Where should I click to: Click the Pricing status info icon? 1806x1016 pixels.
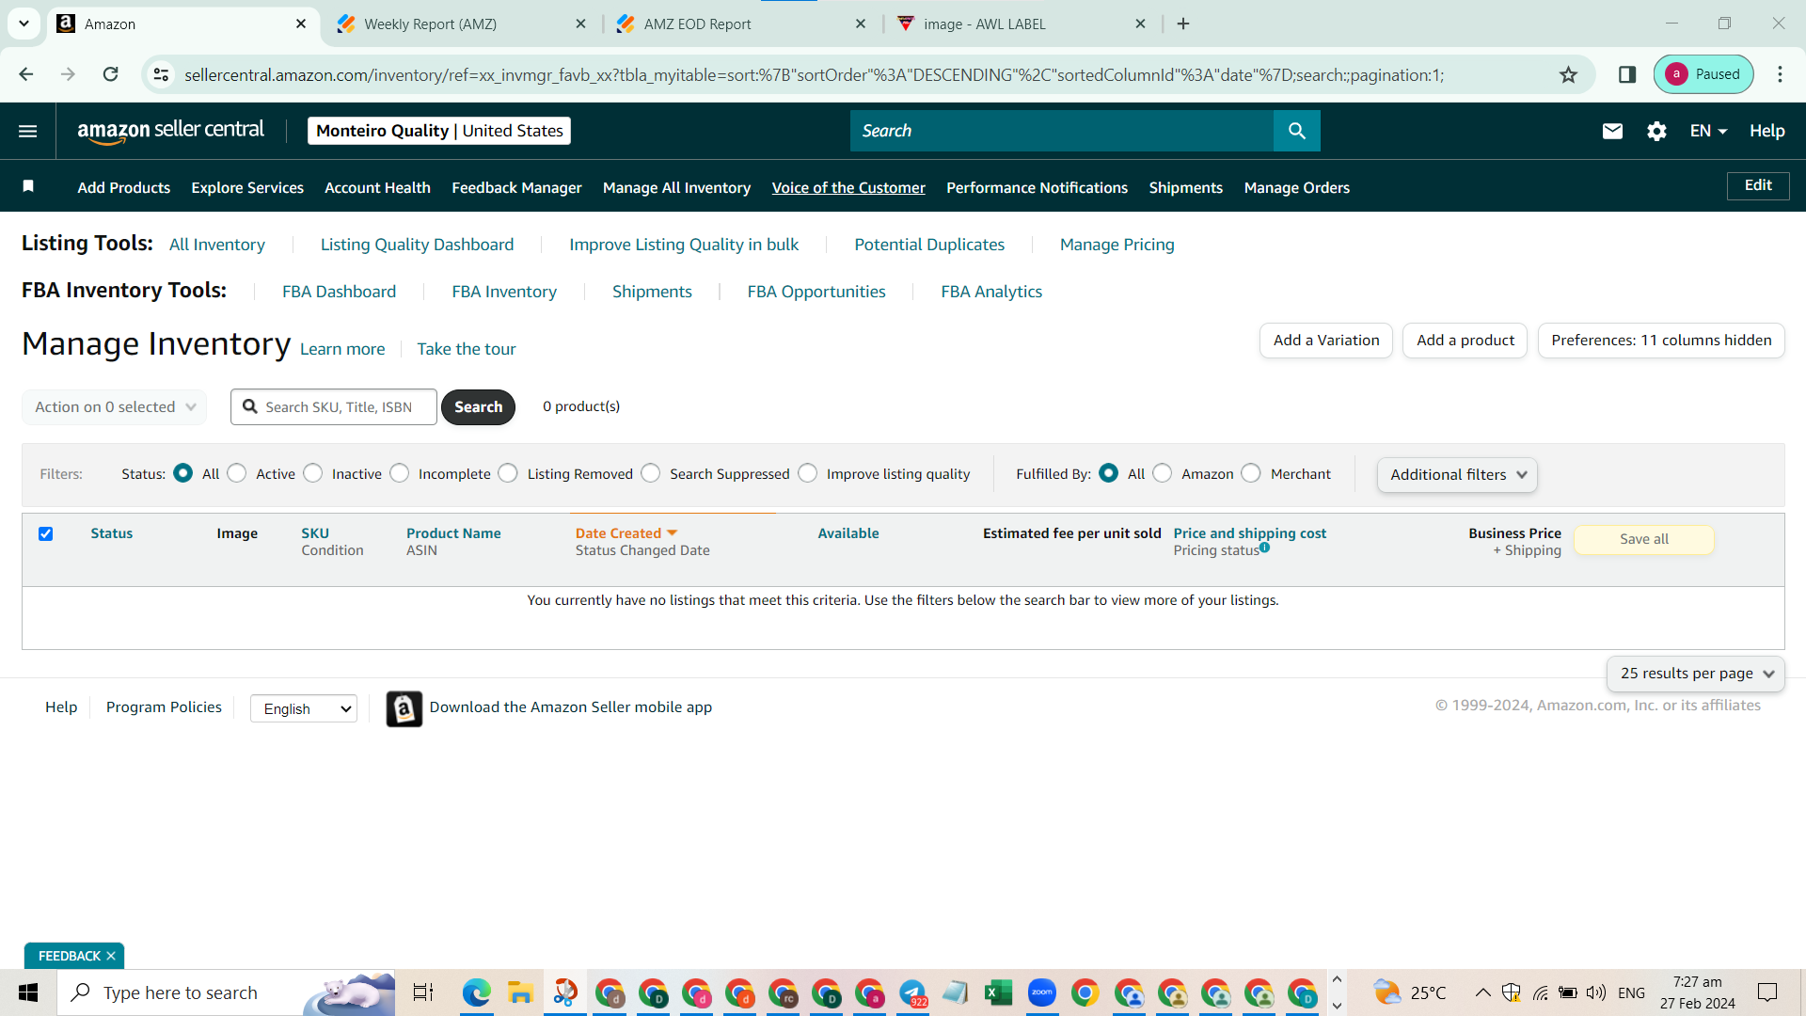1265,548
